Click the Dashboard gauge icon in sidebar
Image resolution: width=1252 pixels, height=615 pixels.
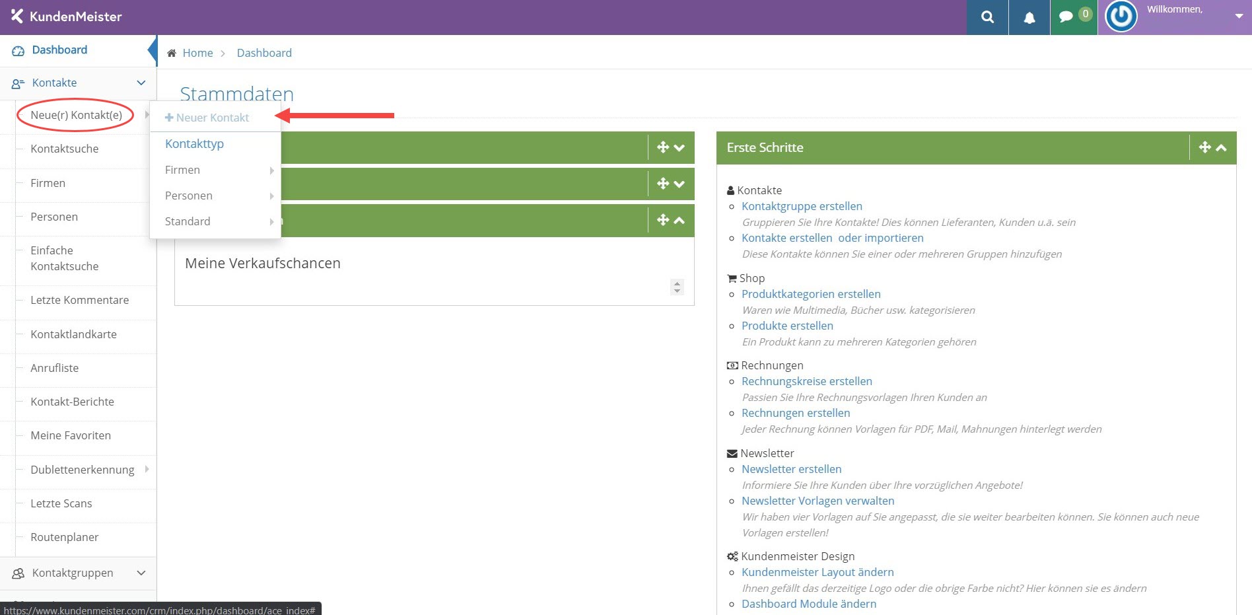coord(18,51)
